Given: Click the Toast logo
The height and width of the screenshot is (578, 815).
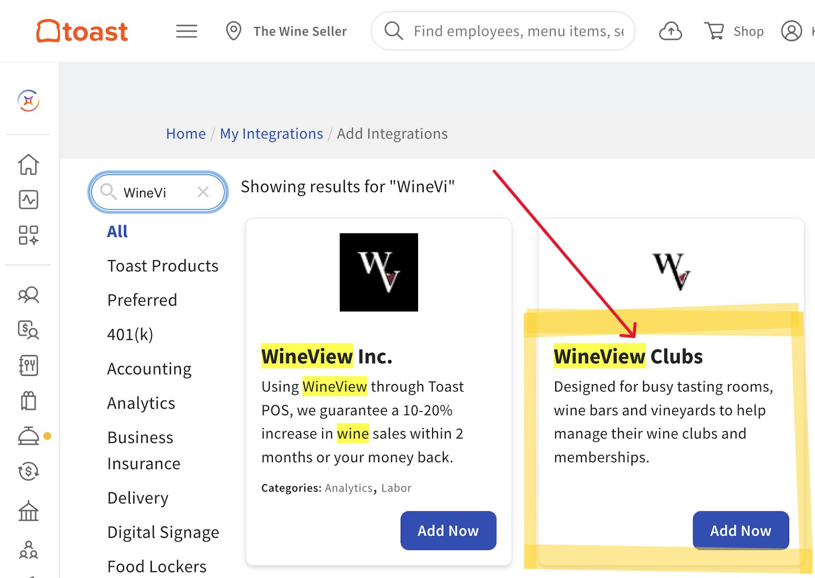Looking at the screenshot, I should 82,31.
